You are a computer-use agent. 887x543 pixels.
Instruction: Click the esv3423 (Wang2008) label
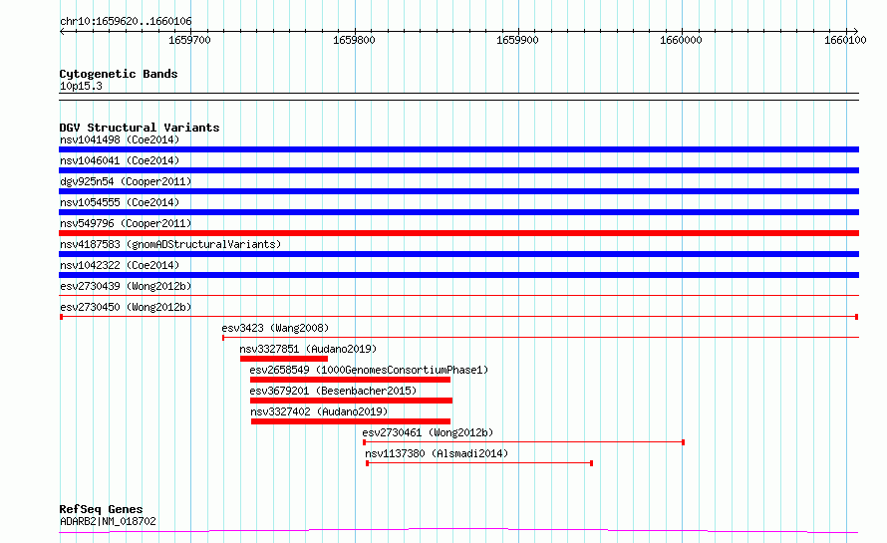click(275, 328)
